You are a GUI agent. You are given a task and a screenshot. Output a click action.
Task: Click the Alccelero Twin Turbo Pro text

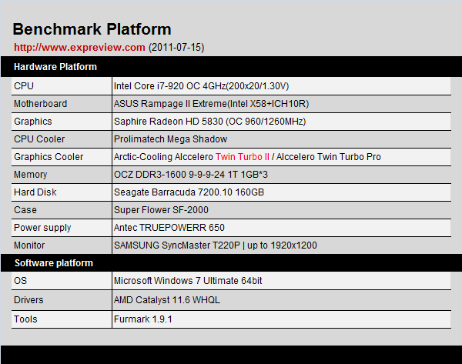[328, 157]
